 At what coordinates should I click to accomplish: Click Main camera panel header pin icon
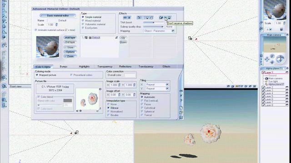coord(287,35)
